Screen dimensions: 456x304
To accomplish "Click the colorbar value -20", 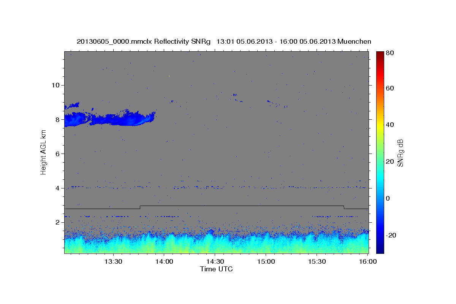I will click(391, 235).
